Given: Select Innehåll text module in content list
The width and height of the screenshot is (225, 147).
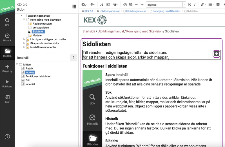Looking at the screenshot, I should pos(30,84).
